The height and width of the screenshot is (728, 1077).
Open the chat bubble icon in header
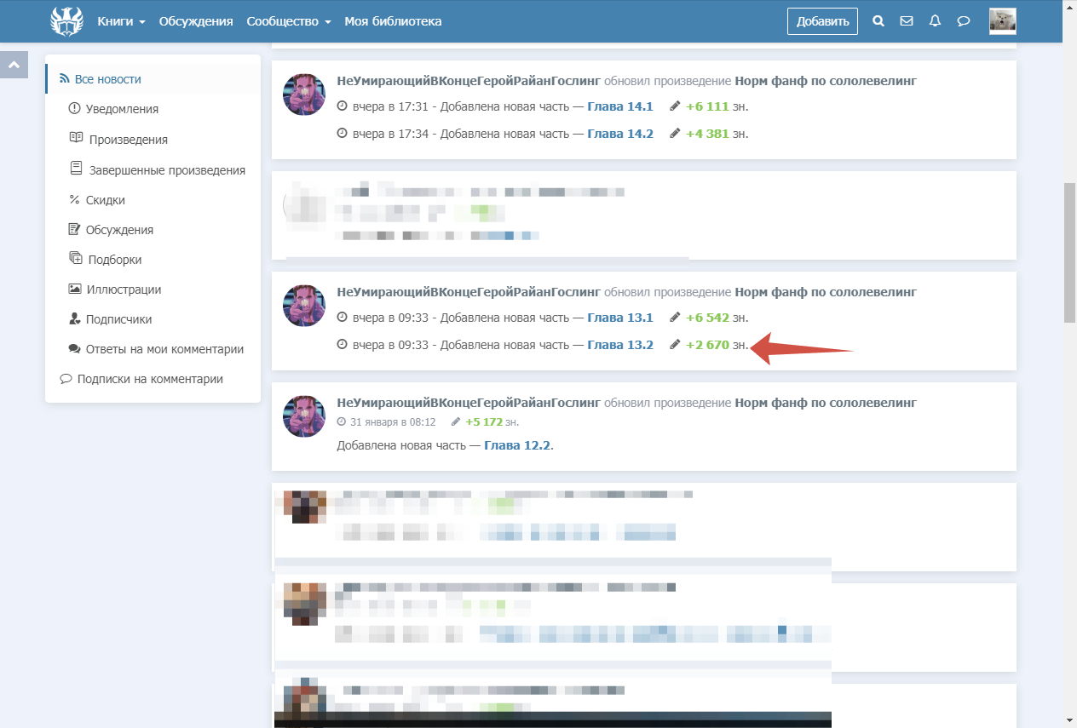(x=964, y=21)
